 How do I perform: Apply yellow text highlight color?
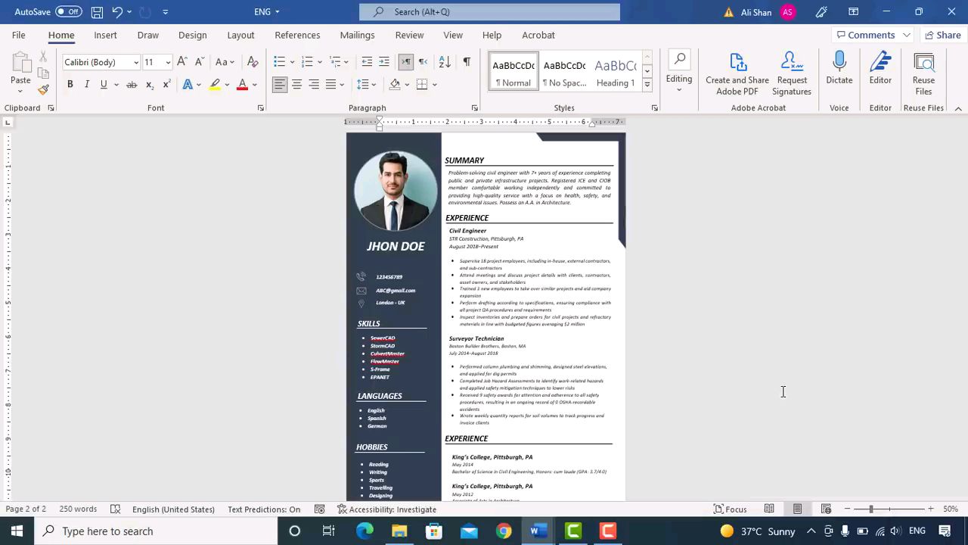(x=215, y=84)
